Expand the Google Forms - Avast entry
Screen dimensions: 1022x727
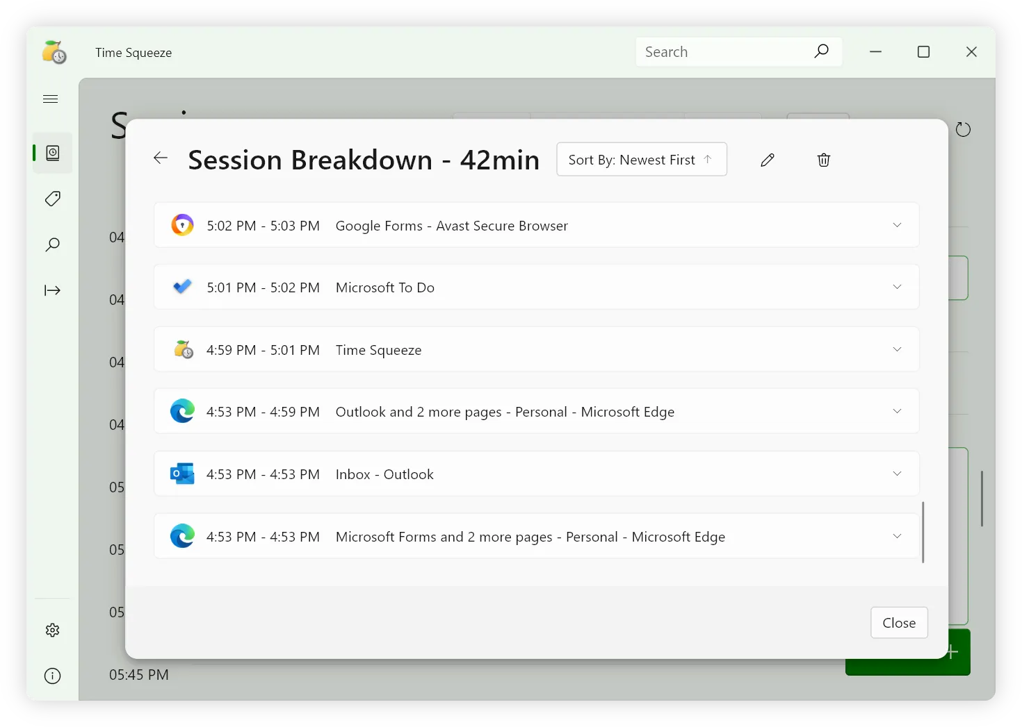coord(897,225)
